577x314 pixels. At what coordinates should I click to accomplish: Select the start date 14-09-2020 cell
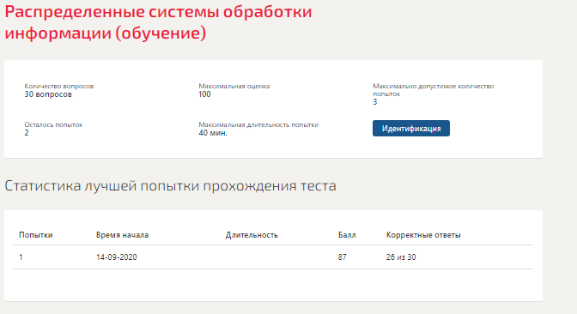pos(116,257)
